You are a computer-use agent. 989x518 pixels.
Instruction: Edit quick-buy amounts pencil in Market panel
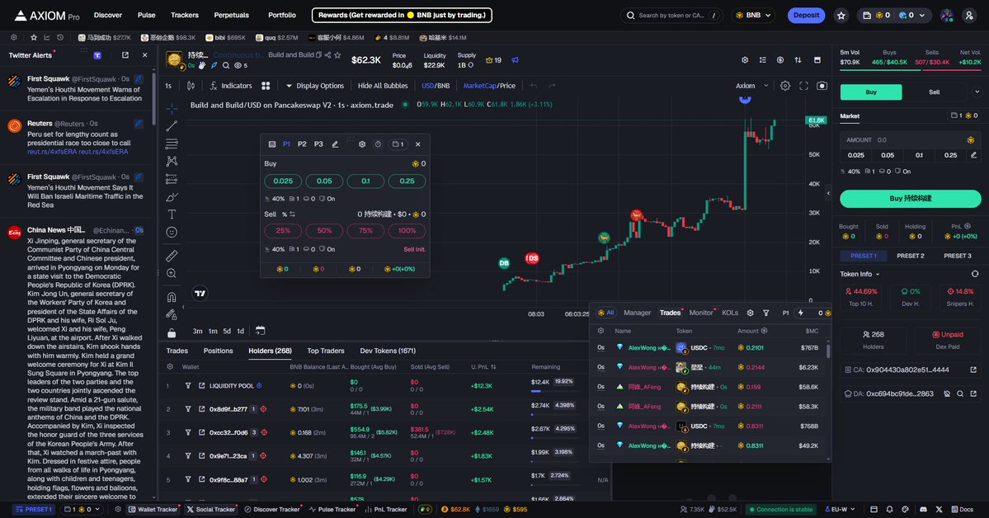[x=973, y=155]
